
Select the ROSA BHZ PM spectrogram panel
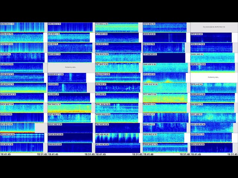[22, 37]
